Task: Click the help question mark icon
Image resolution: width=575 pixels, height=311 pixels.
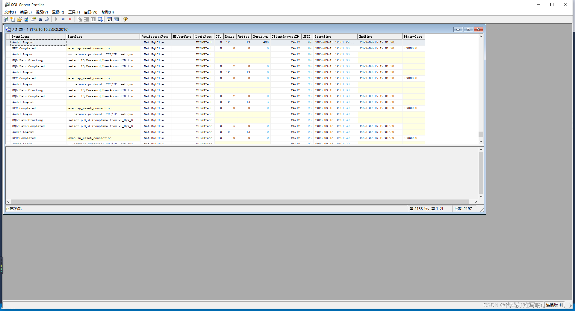Action: point(125,19)
